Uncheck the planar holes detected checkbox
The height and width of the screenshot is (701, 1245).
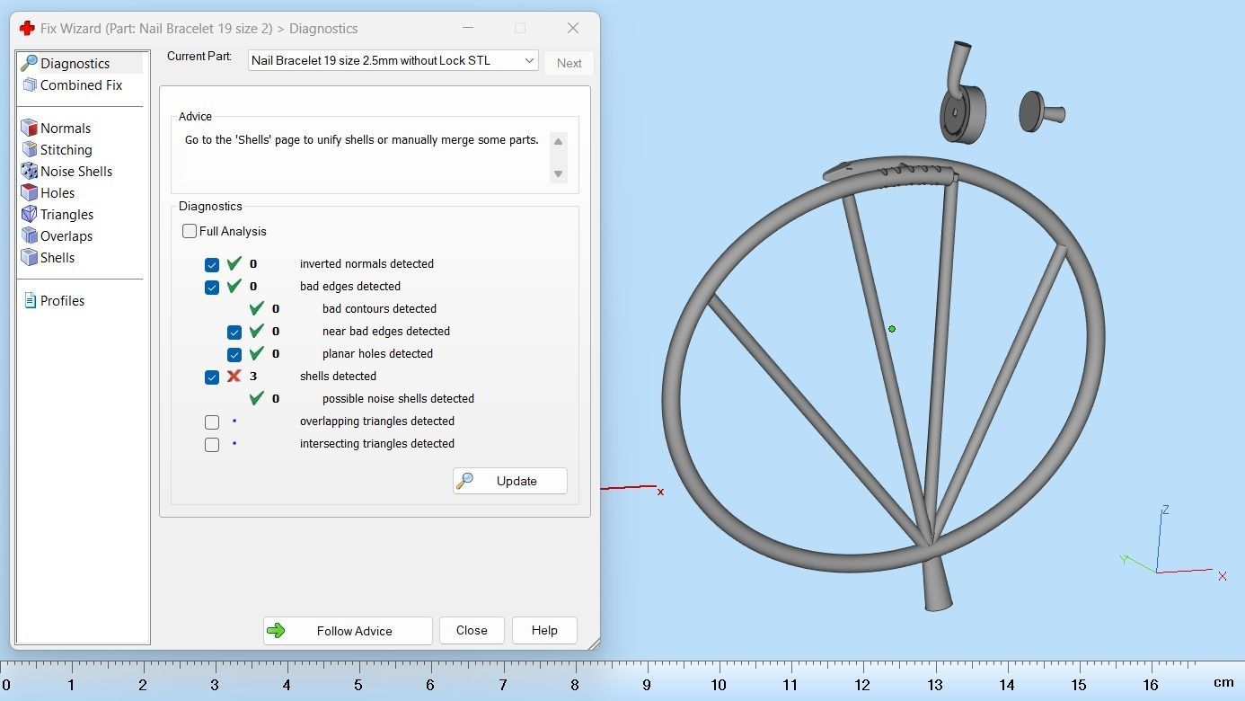(234, 354)
